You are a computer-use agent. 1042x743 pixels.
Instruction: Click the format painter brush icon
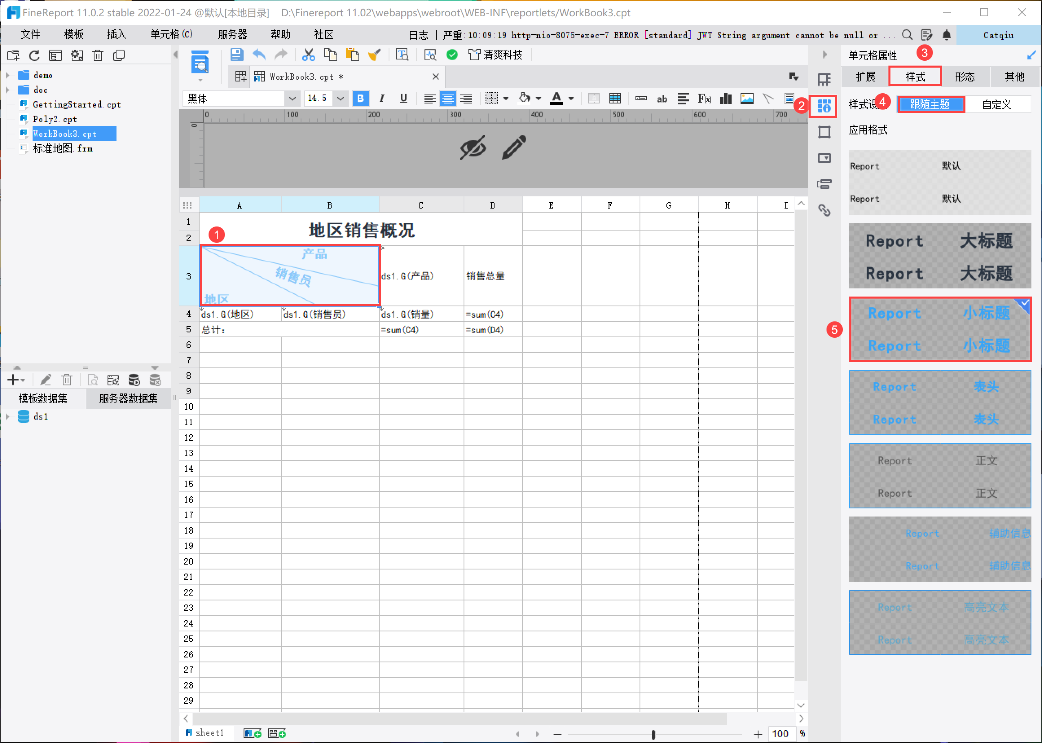pyautogui.click(x=375, y=55)
